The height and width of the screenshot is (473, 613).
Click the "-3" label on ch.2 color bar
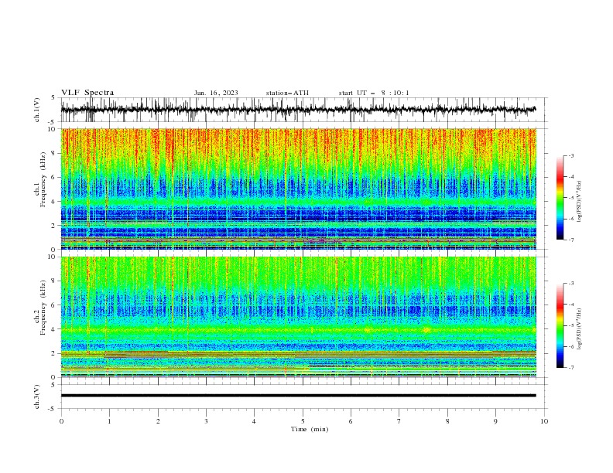click(571, 284)
